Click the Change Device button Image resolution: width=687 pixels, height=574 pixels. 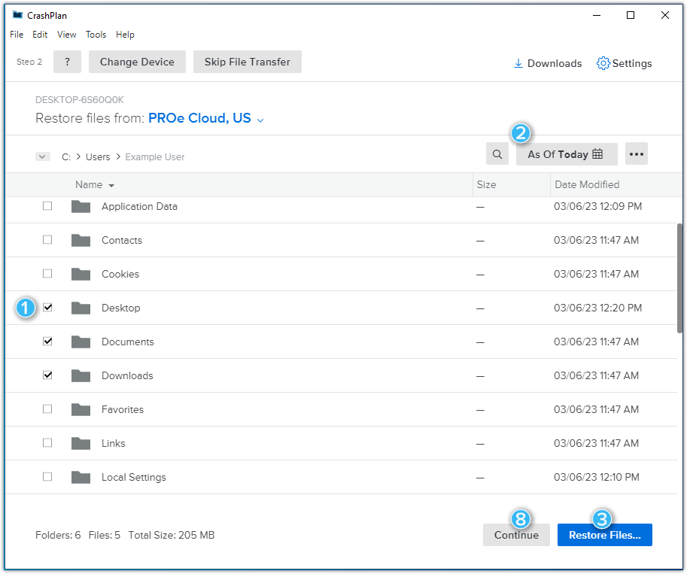[137, 62]
